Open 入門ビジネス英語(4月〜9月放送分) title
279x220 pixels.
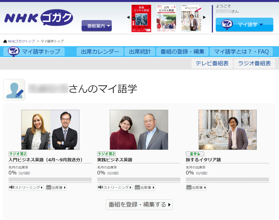(46, 160)
